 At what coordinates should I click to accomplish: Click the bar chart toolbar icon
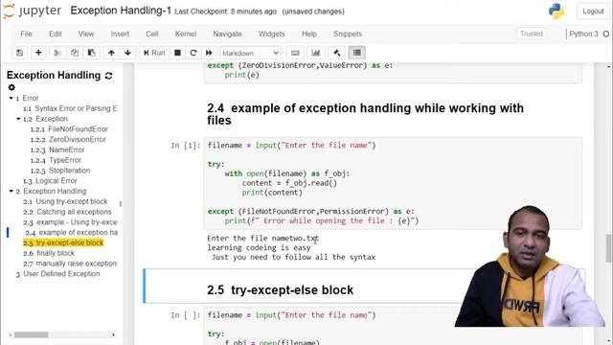[x=316, y=53]
